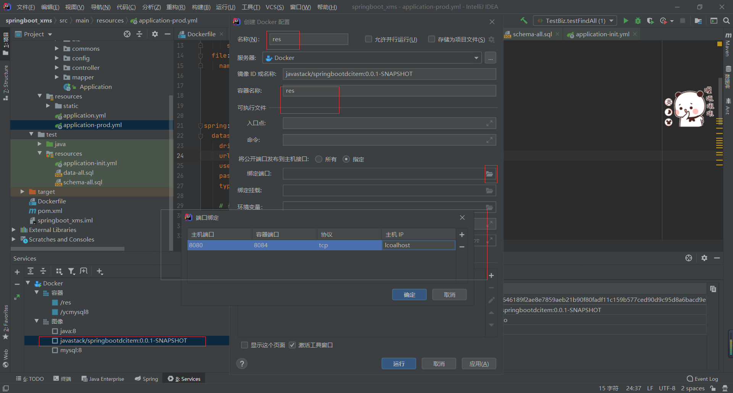Click the Project panel horizontal scrollbar

coord(68,249)
